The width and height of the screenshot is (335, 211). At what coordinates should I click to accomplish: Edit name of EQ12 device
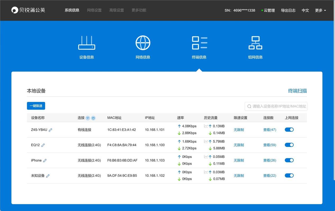(x=43, y=145)
